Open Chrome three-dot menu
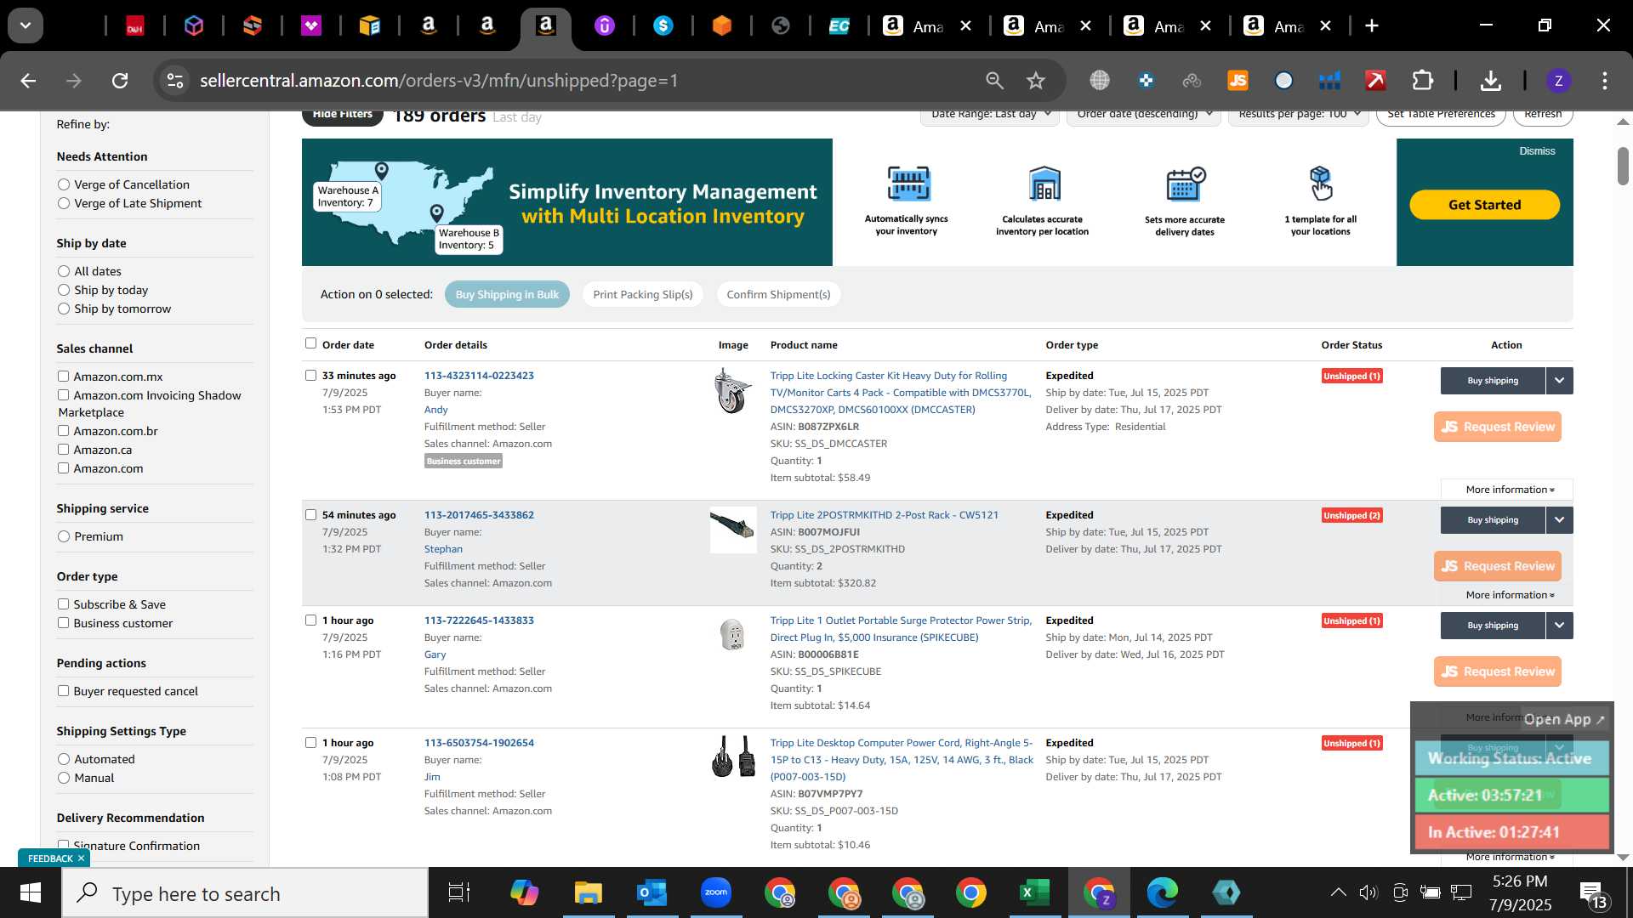 pyautogui.click(x=1605, y=81)
